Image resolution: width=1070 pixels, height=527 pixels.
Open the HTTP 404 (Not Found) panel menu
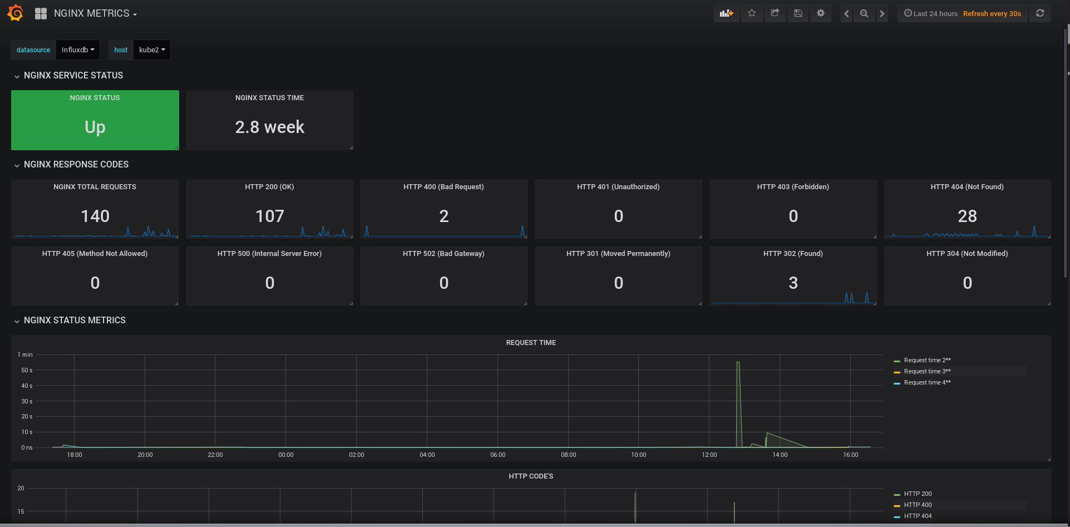point(968,187)
